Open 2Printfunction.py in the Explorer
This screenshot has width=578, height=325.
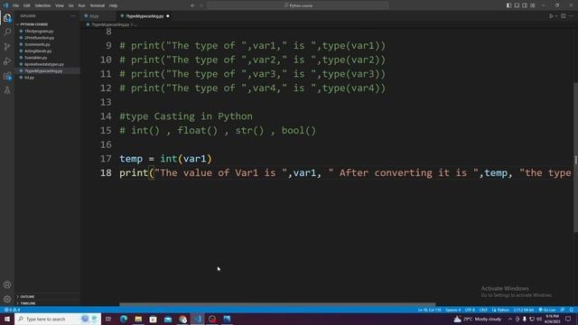click(40, 38)
